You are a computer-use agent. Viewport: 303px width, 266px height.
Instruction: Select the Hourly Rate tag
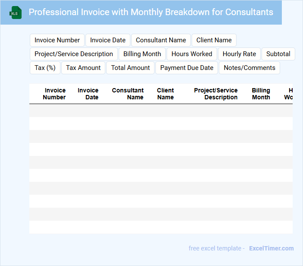pos(239,54)
